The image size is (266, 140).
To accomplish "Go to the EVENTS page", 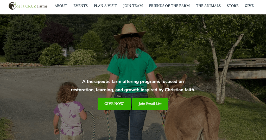I will [81, 6].
